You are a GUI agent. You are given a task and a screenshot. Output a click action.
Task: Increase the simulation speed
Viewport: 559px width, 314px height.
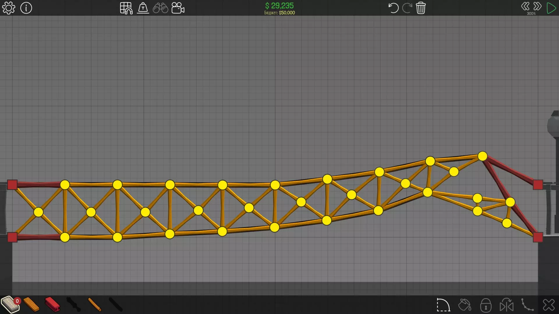pyautogui.click(x=537, y=6)
